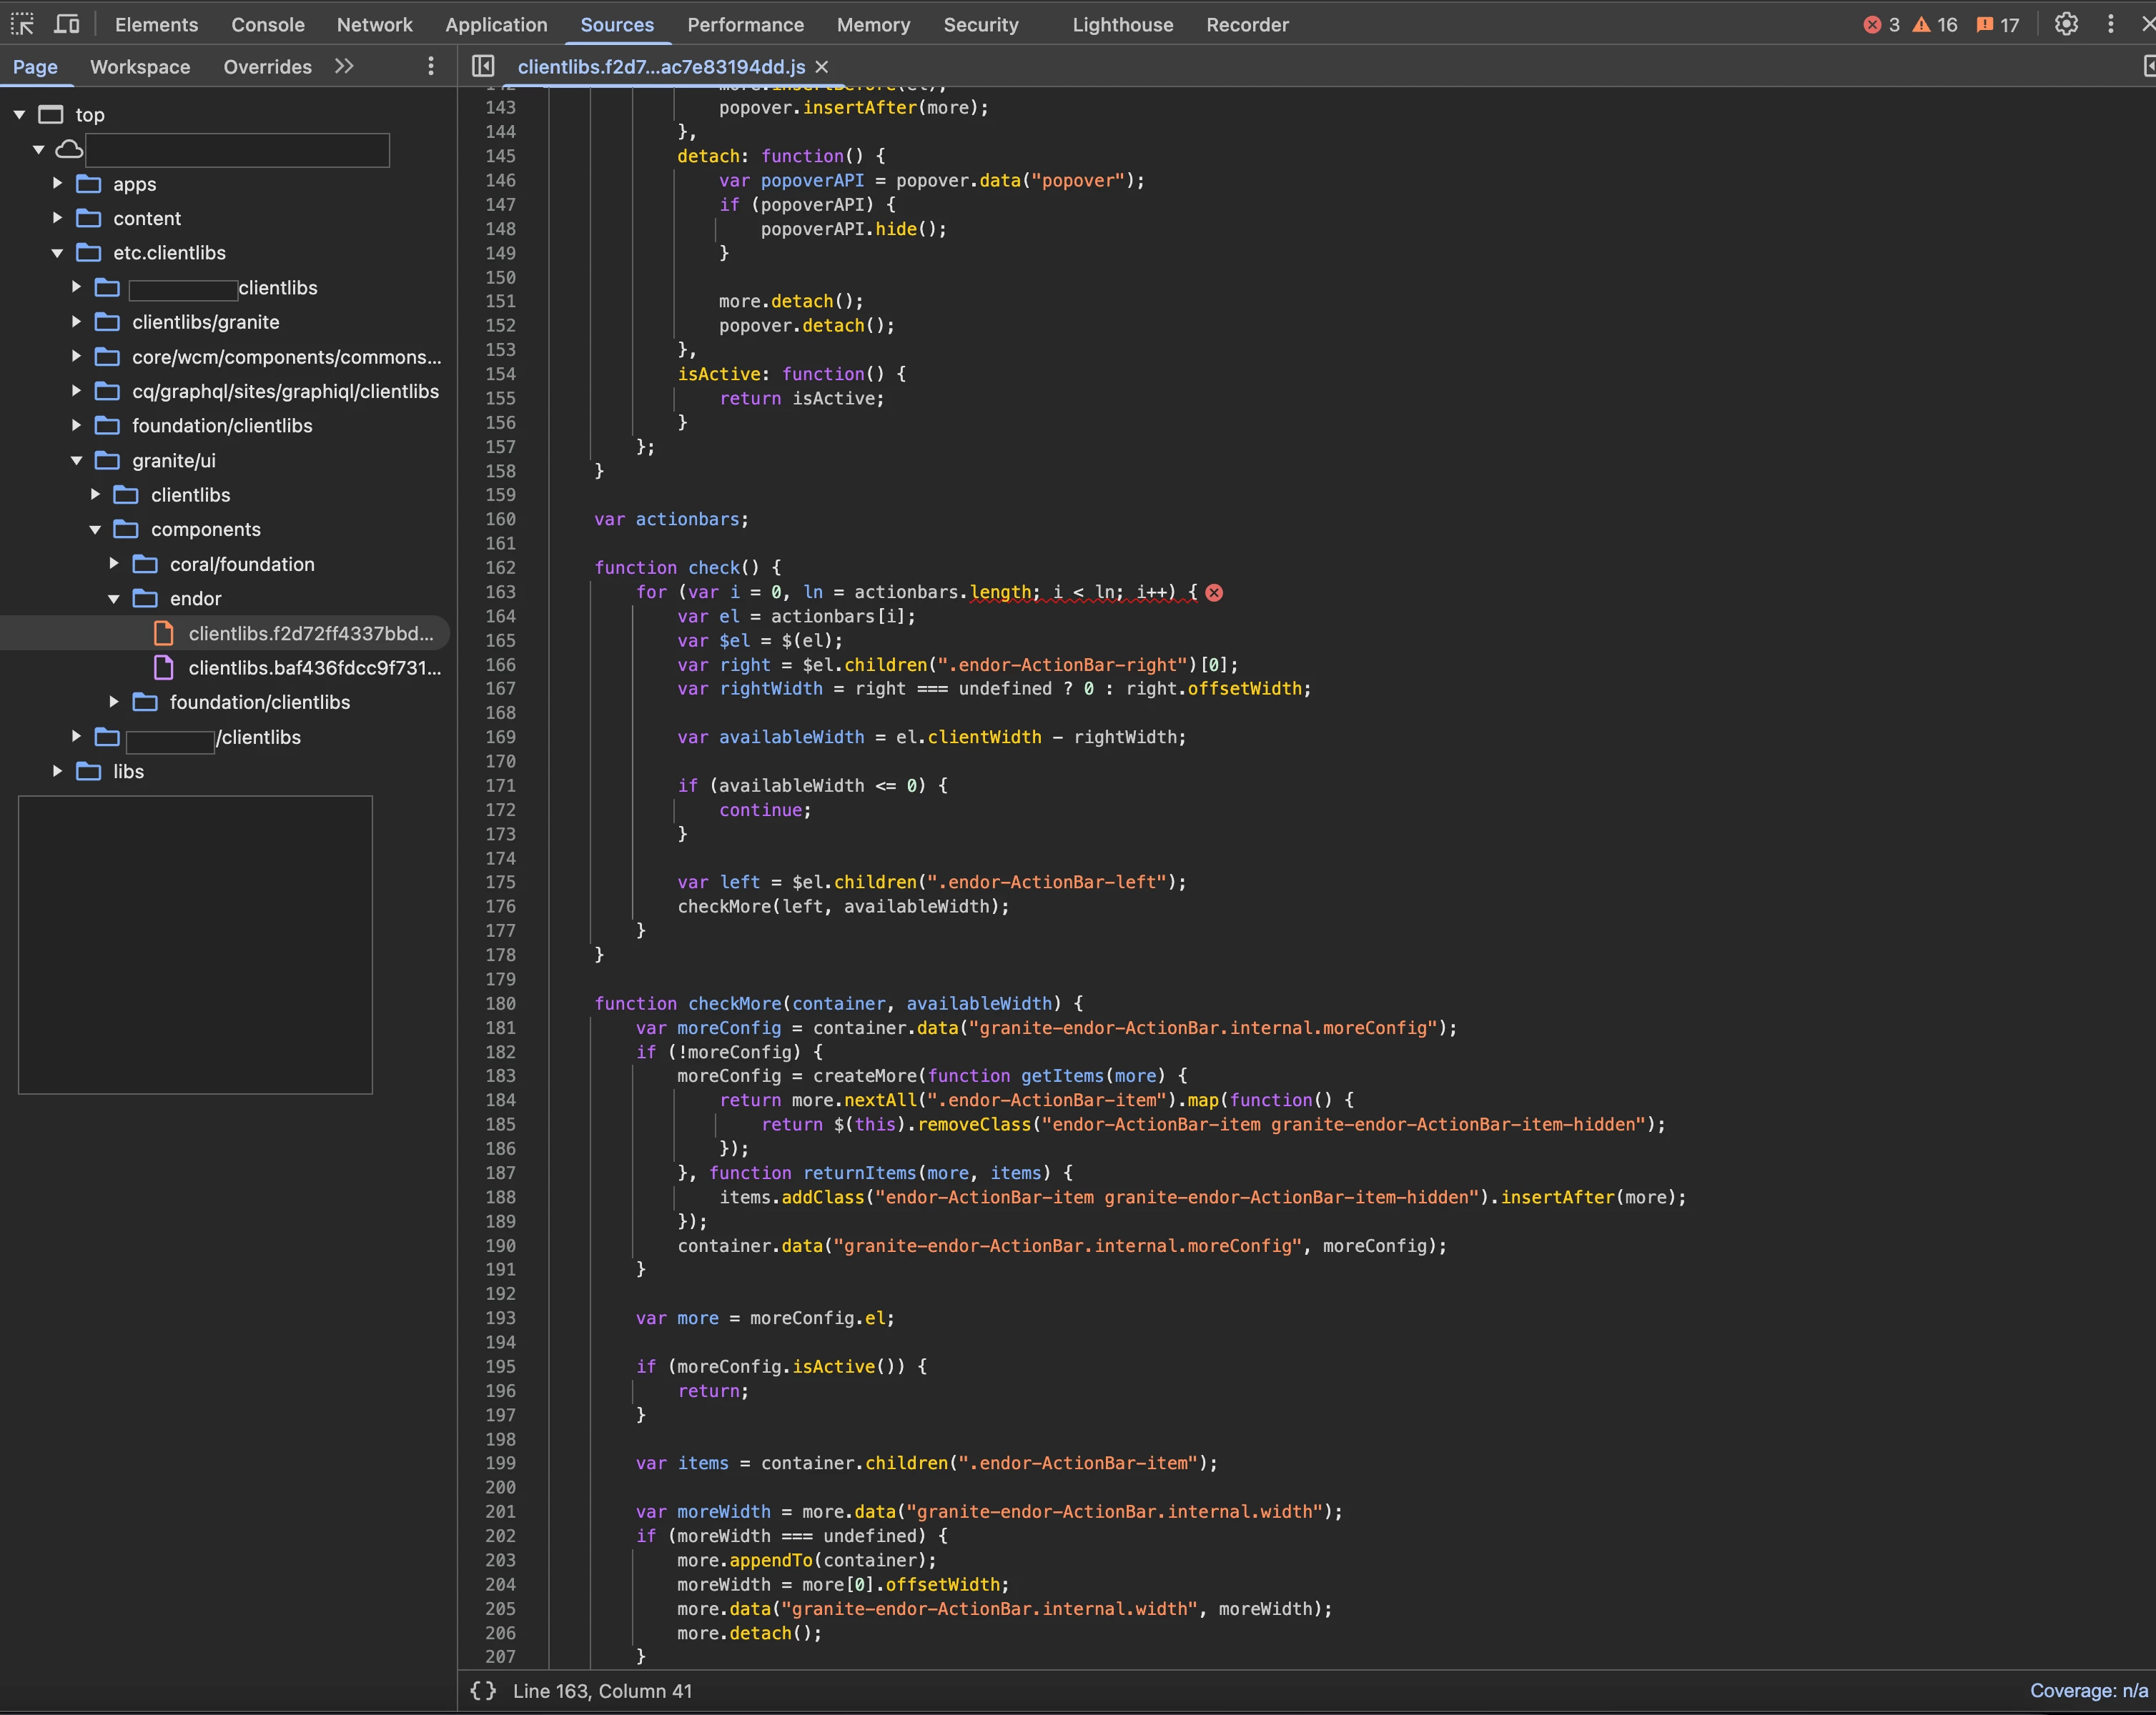The height and width of the screenshot is (1715, 2156).
Task: Close the clientlibs.f2d7 file tab
Action: click(x=822, y=67)
